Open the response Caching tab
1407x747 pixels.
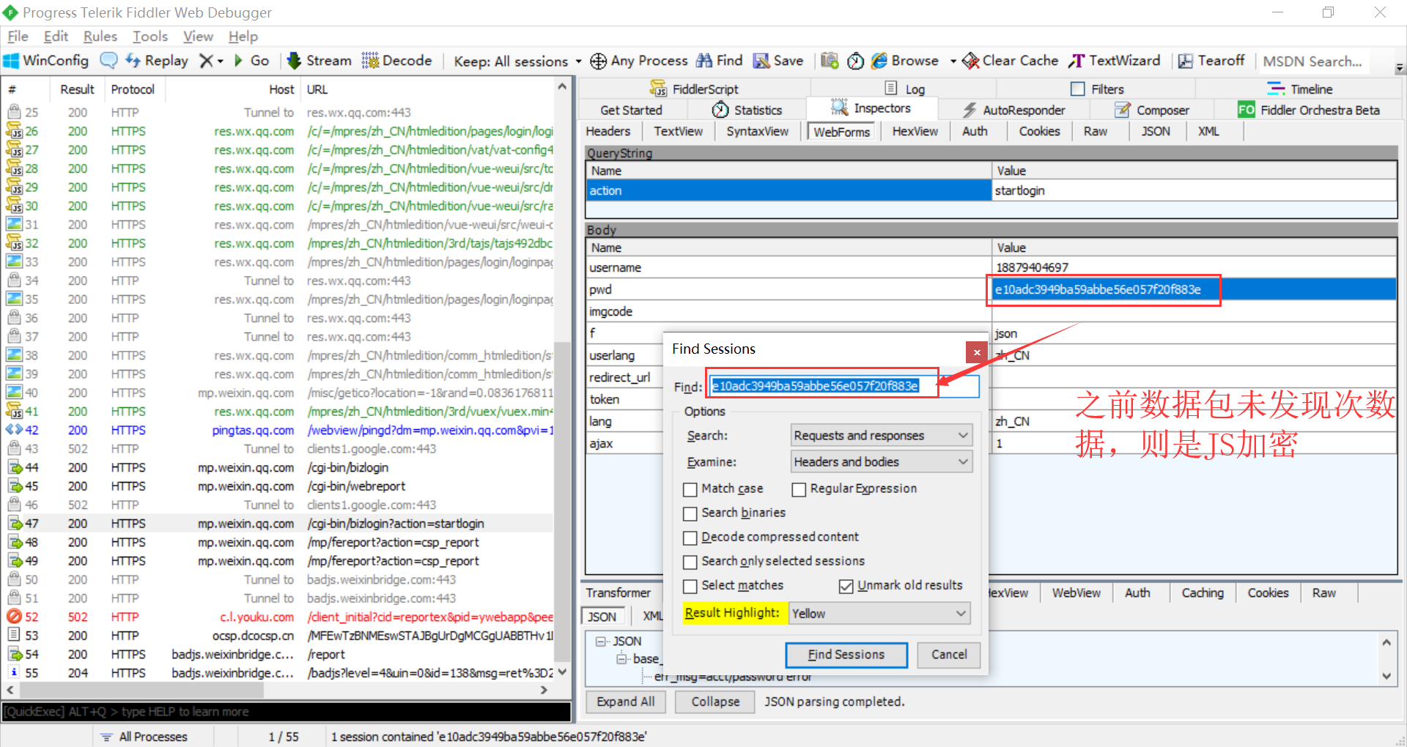coord(1203,592)
